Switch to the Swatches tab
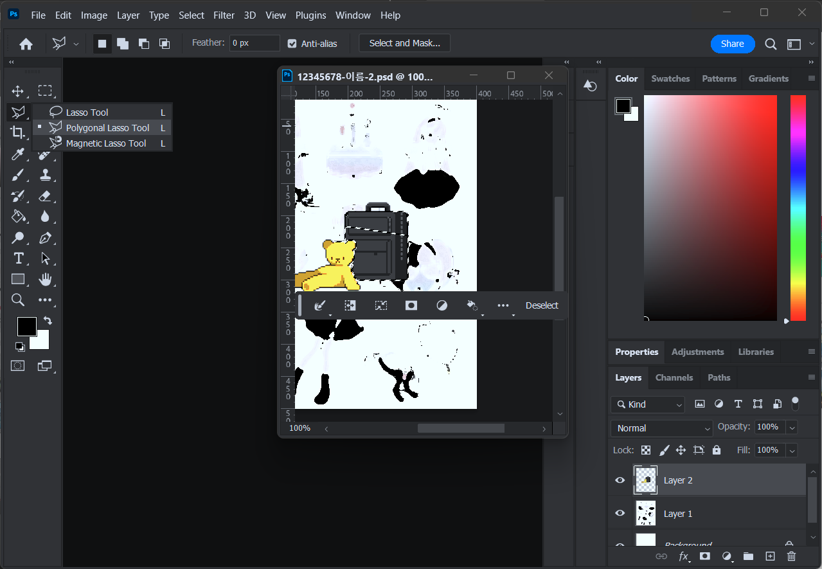 (x=670, y=78)
